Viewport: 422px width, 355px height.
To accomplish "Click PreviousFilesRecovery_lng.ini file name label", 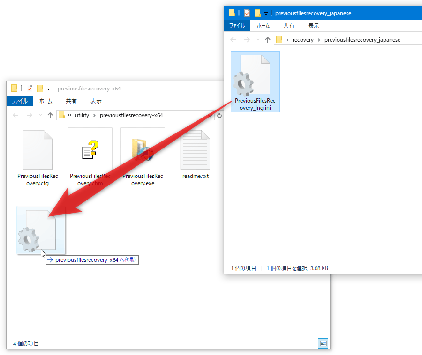I will (255, 104).
